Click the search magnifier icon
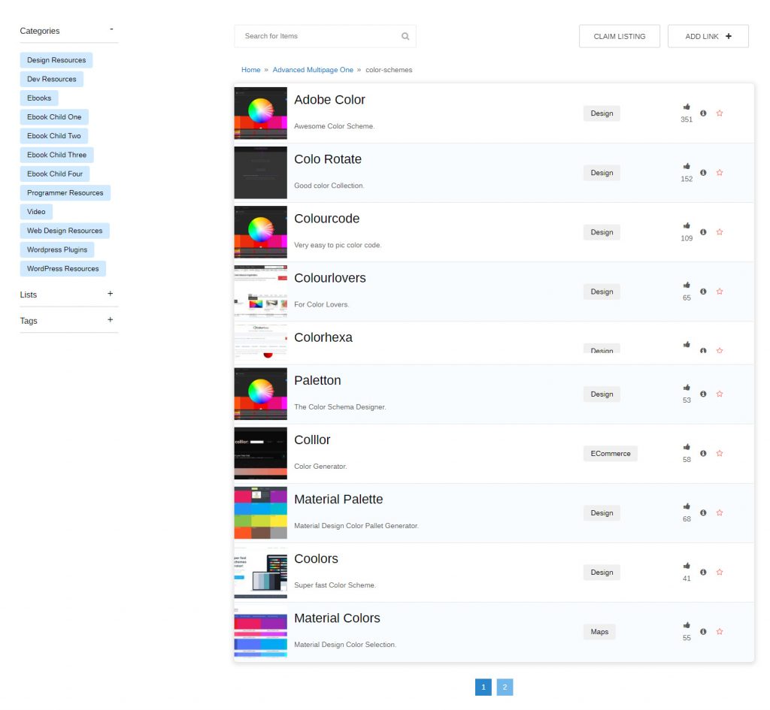This screenshot has width=770, height=710. (x=405, y=36)
